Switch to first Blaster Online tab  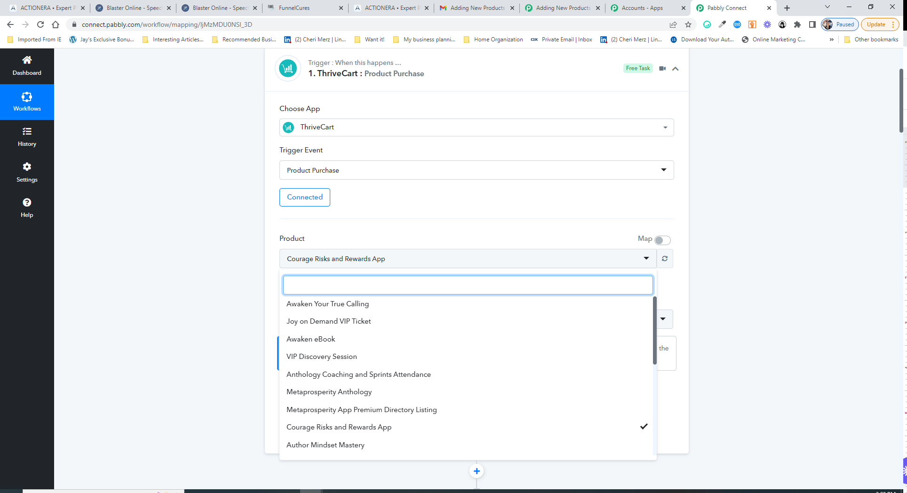click(x=133, y=8)
